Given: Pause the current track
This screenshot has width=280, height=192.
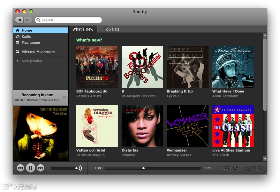Looking at the screenshot, I should tap(31, 168).
